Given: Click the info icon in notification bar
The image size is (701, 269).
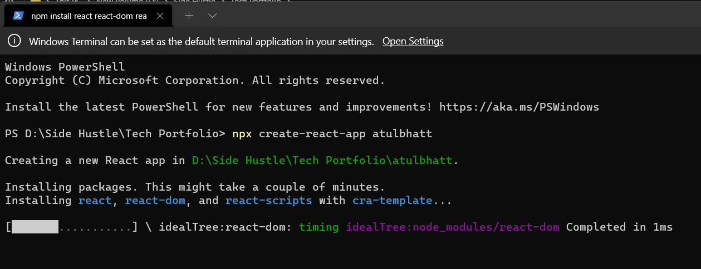Looking at the screenshot, I should tap(15, 41).
